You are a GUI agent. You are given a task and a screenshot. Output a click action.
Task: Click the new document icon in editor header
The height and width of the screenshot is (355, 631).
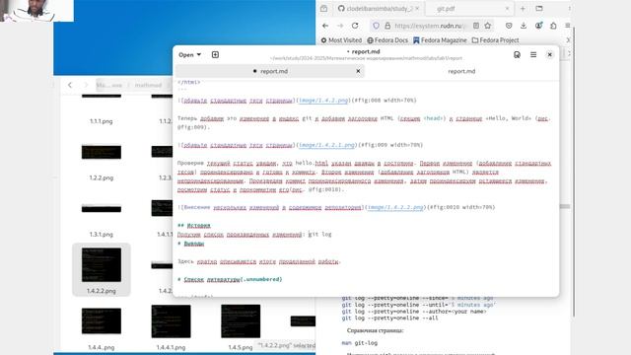click(x=215, y=55)
